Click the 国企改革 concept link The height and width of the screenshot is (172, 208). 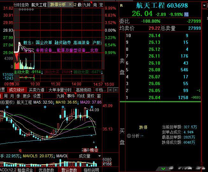coord(44,43)
